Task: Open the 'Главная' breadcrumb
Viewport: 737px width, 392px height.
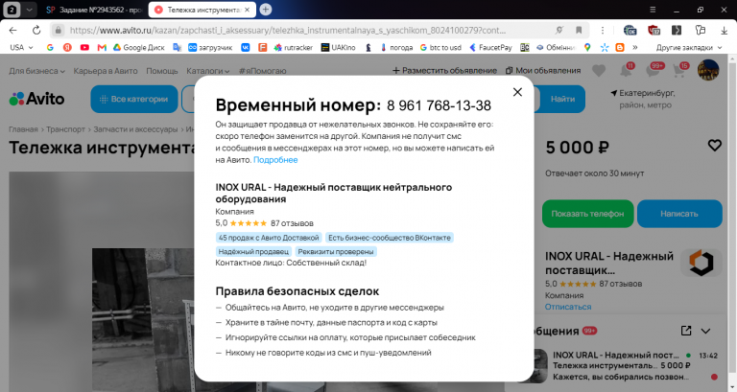Action: [x=23, y=129]
